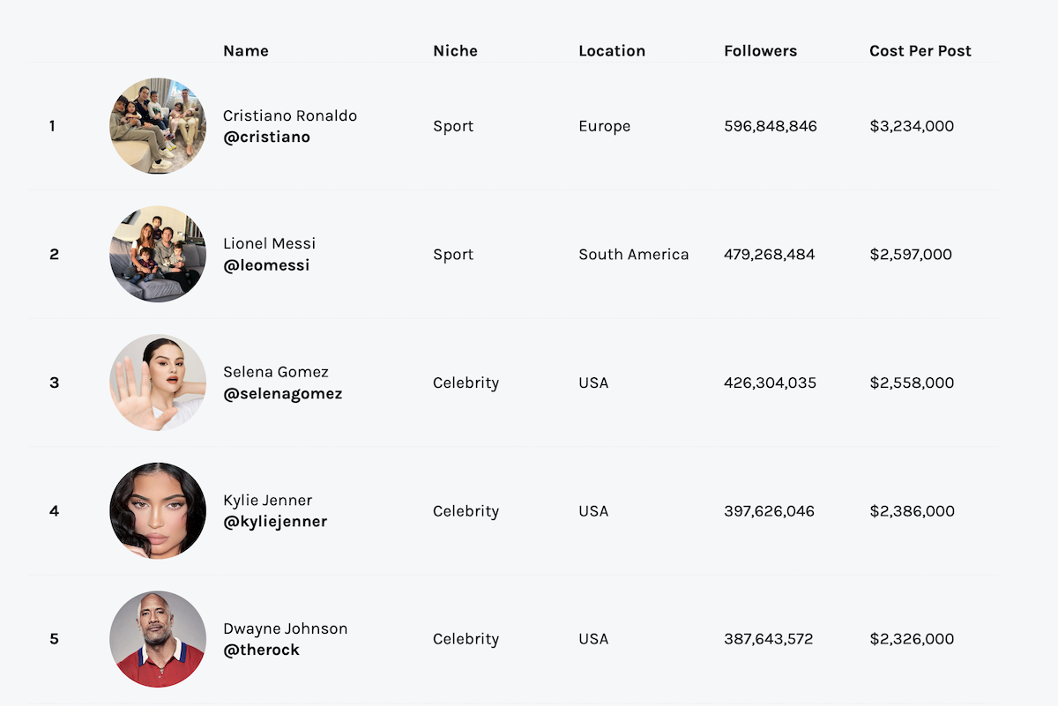The height and width of the screenshot is (706, 1058).
Task: Click Cristiano Ronaldo's profile picture
Action: [158, 126]
